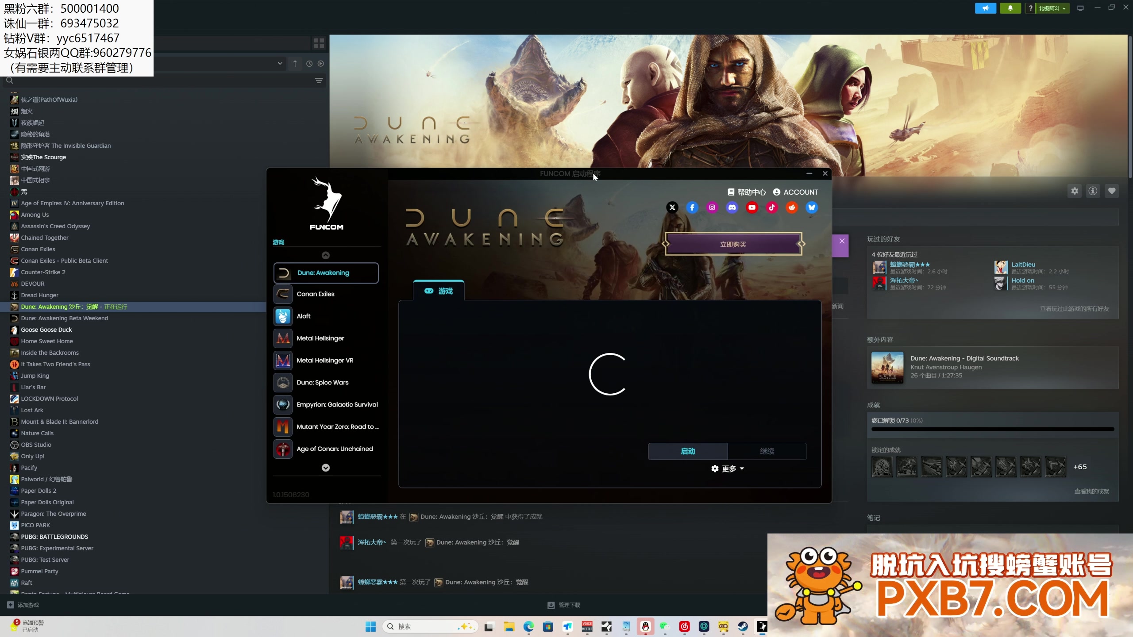Open the Discord social icon
Image resolution: width=1133 pixels, height=637 pixels.
tap(732, 207)
